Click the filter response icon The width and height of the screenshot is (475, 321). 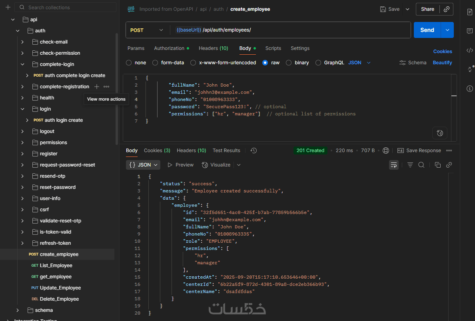point(410,165)
